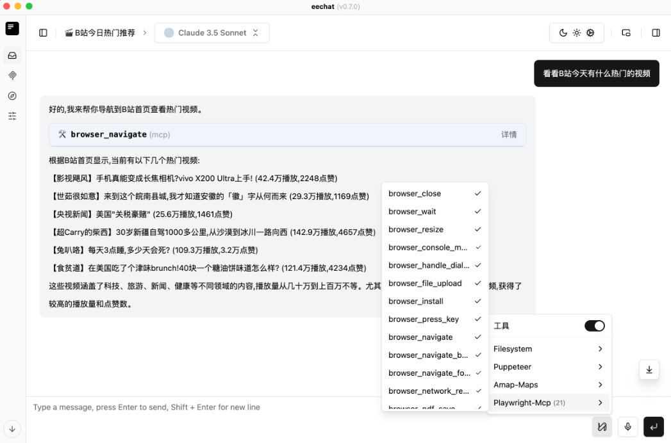Click the MCP tools icon in input bar
This screenshot has width=671, height=443.
click(602, 427)
